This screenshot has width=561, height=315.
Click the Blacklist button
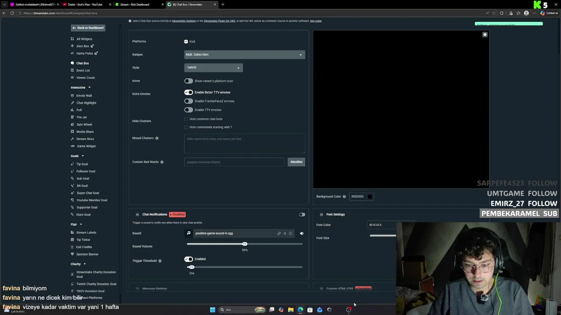(296, 162)
